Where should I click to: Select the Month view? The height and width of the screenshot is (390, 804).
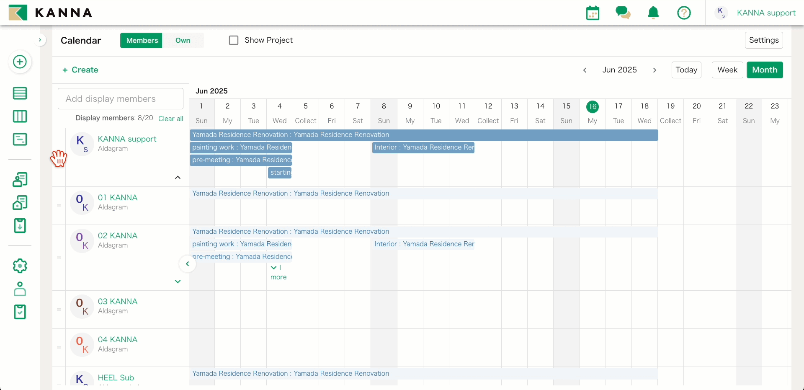point(764,70)
